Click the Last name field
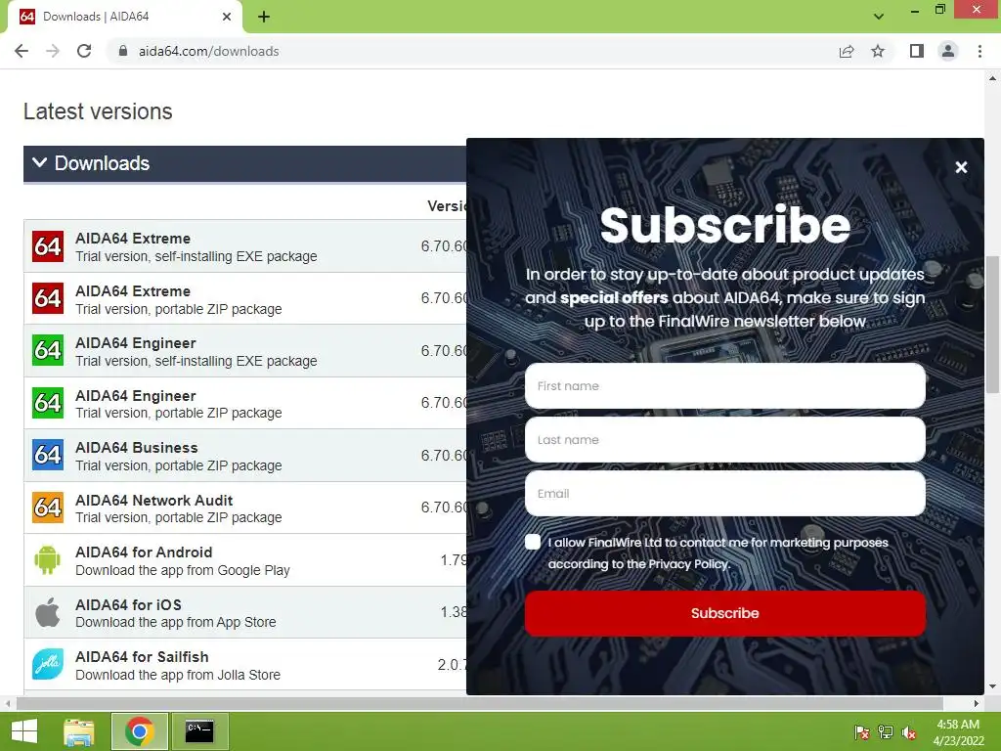 (724, 439)
